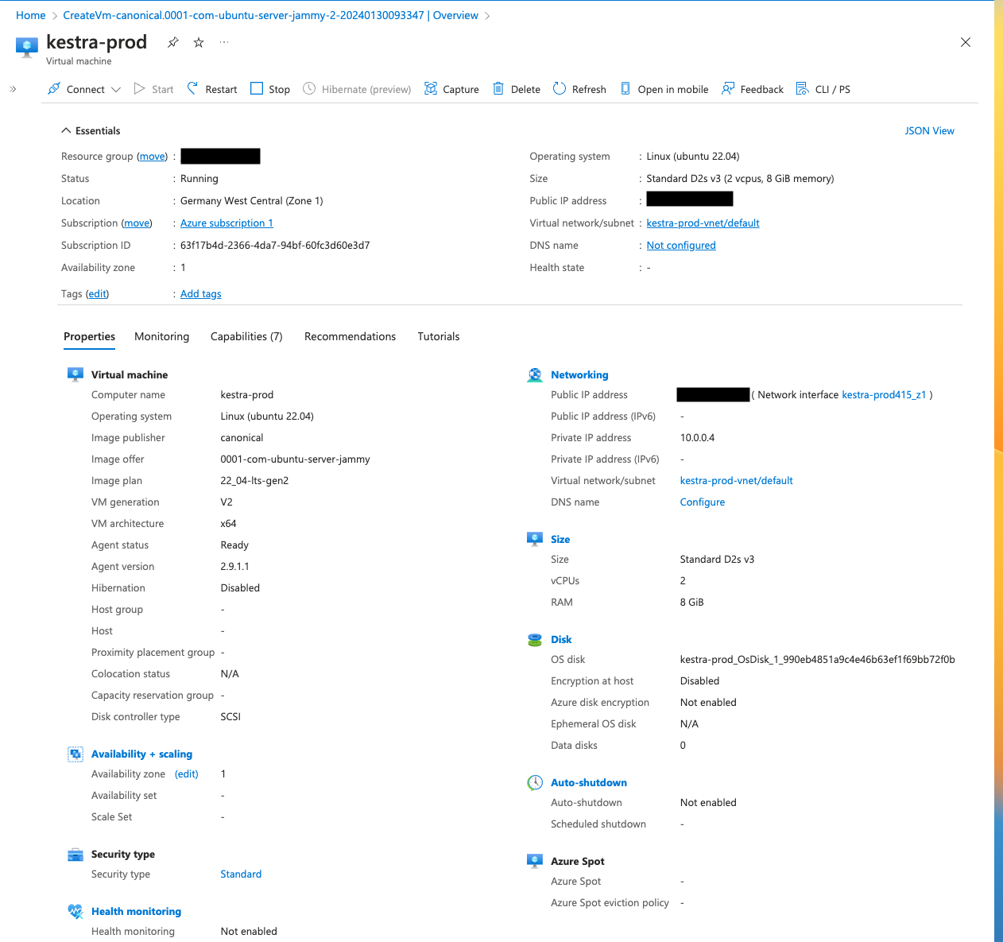This screenshot has height=942, width=1003.
Task: Open the more actions ellipsis menu
Action: (223, 42)
